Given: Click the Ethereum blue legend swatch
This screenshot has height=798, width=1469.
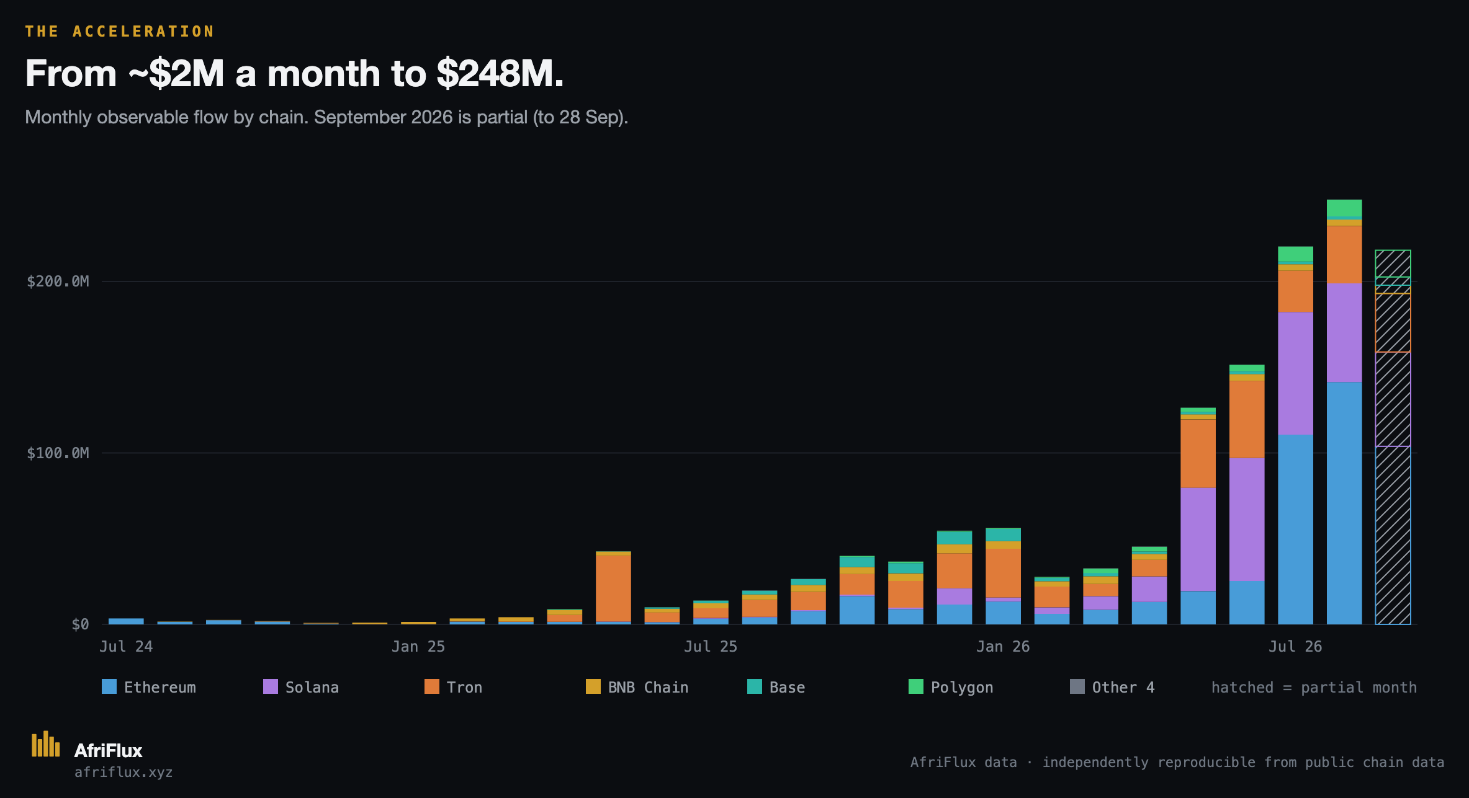Looking at the screenshot, I should [x=109, y=686].
